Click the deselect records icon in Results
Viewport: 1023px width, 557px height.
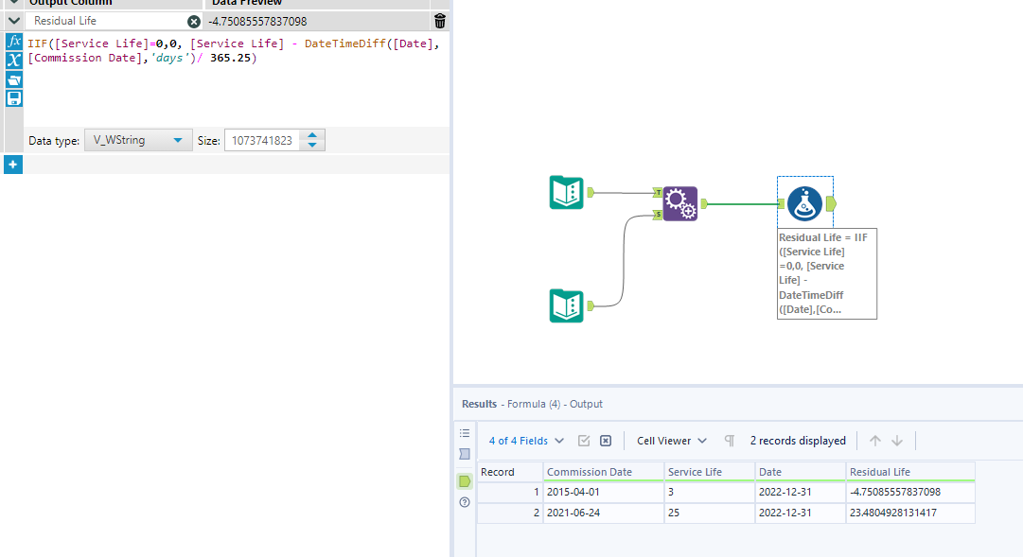pyautogui.click(x=605, y=440)
